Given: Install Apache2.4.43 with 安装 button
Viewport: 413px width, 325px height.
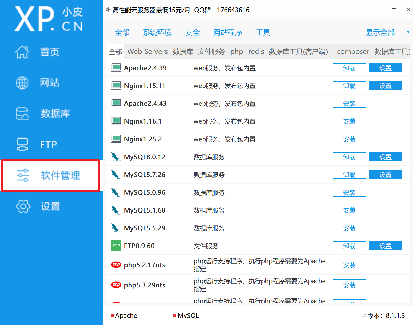Looking at the screenshot, I should coord(349,103).
